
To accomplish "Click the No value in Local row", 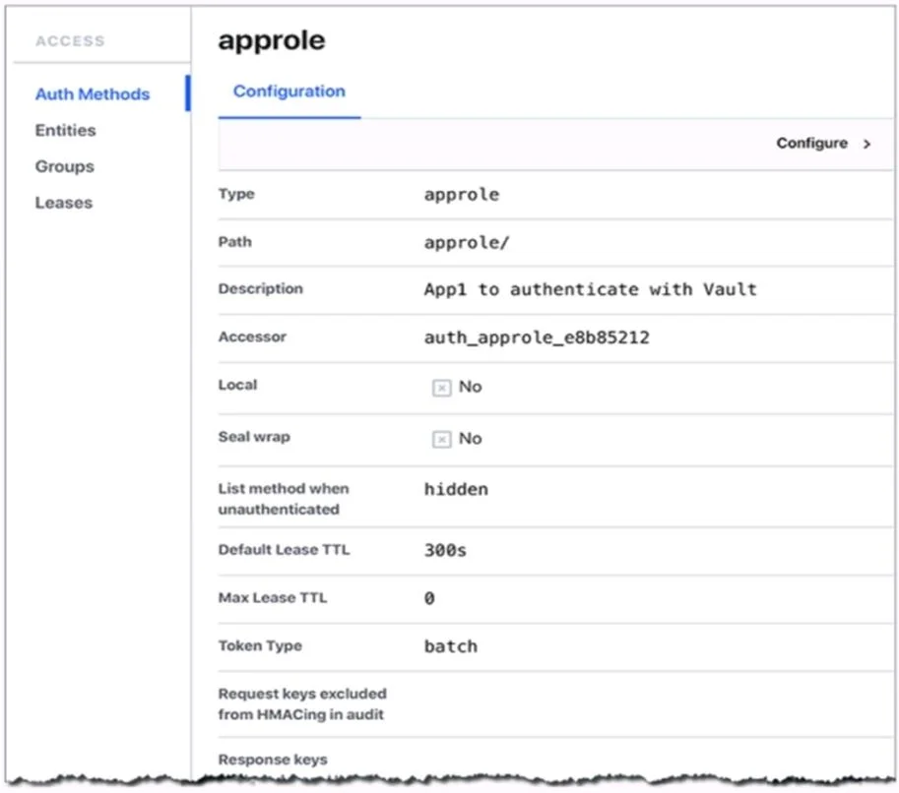I will pos(470,387).
